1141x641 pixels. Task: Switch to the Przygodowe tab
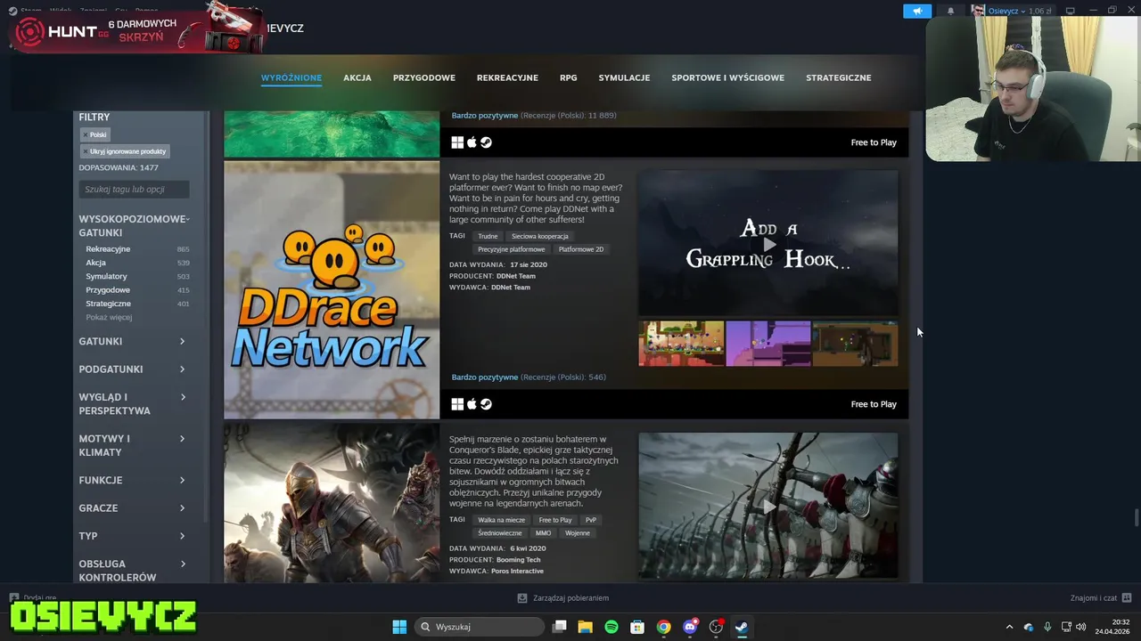pyautogui.click(x=424, y=77)
